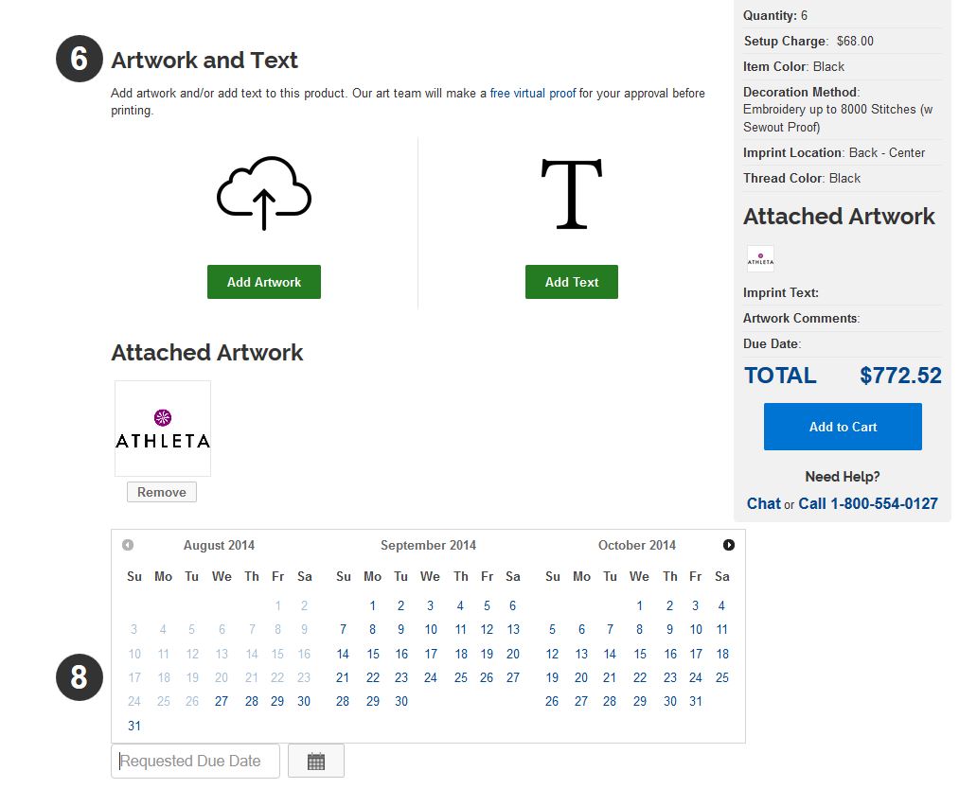Screen dimensions: 977x806
Task: Go to previous month using left arrow
Action: click(128, 545)
